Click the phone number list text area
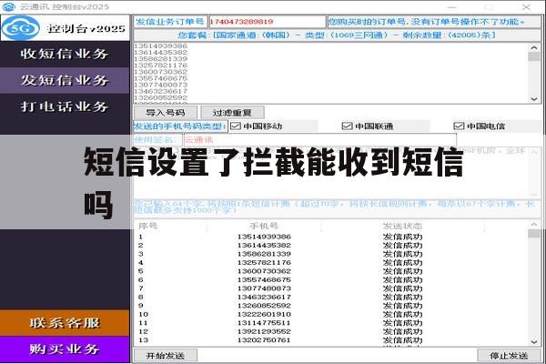This screenshot has height=364, width=546. 331,73
